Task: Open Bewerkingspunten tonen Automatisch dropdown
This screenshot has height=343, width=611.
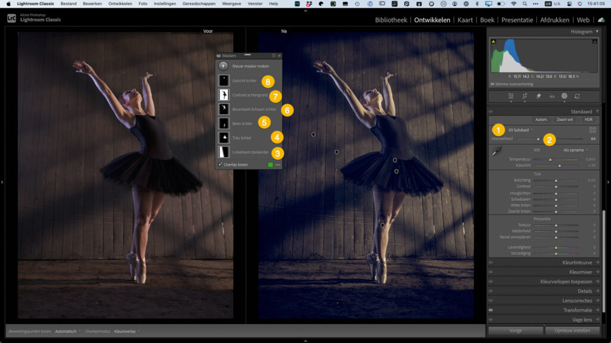Action: click(68, 331)
